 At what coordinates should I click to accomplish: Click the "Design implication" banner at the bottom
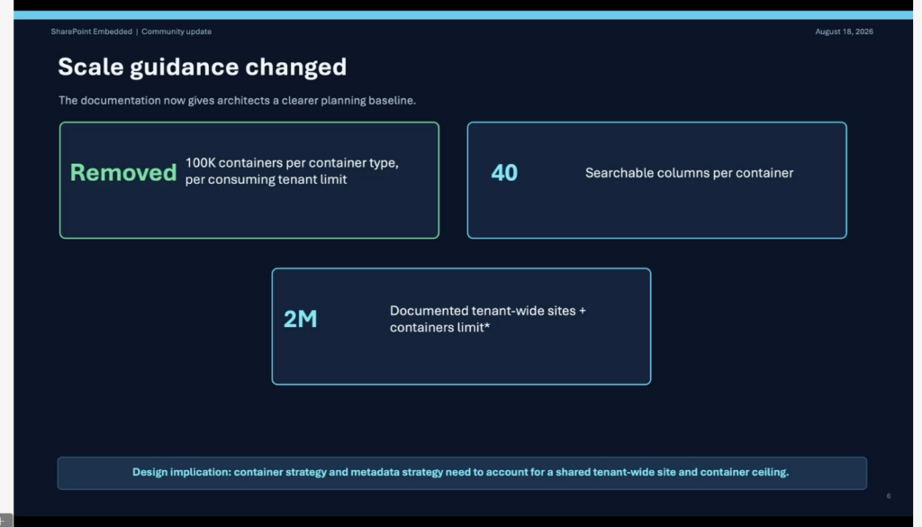coord(462,473)
